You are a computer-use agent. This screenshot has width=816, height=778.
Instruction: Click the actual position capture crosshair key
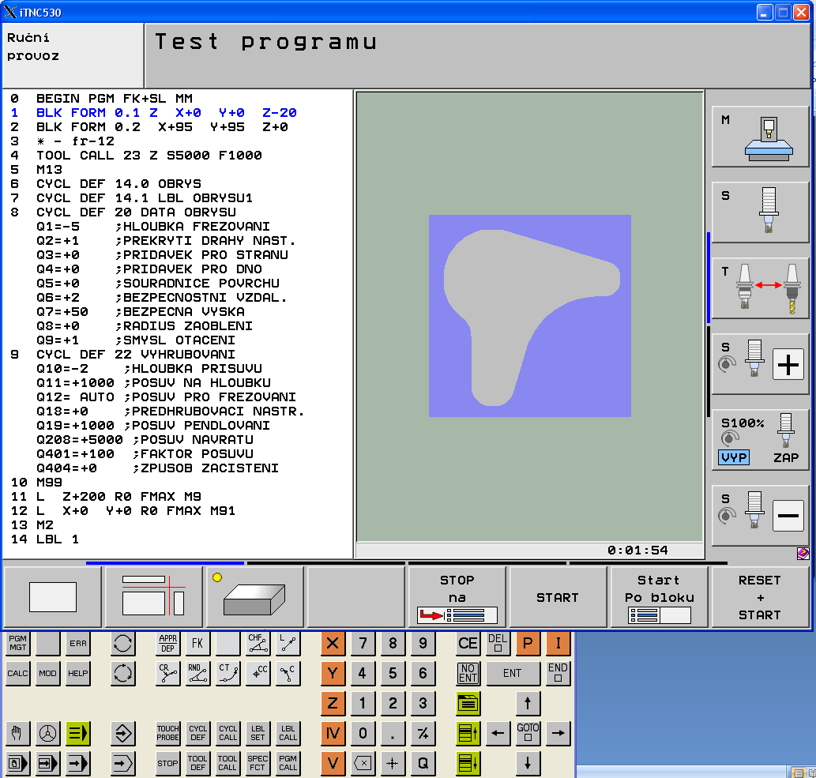[393, 764]
